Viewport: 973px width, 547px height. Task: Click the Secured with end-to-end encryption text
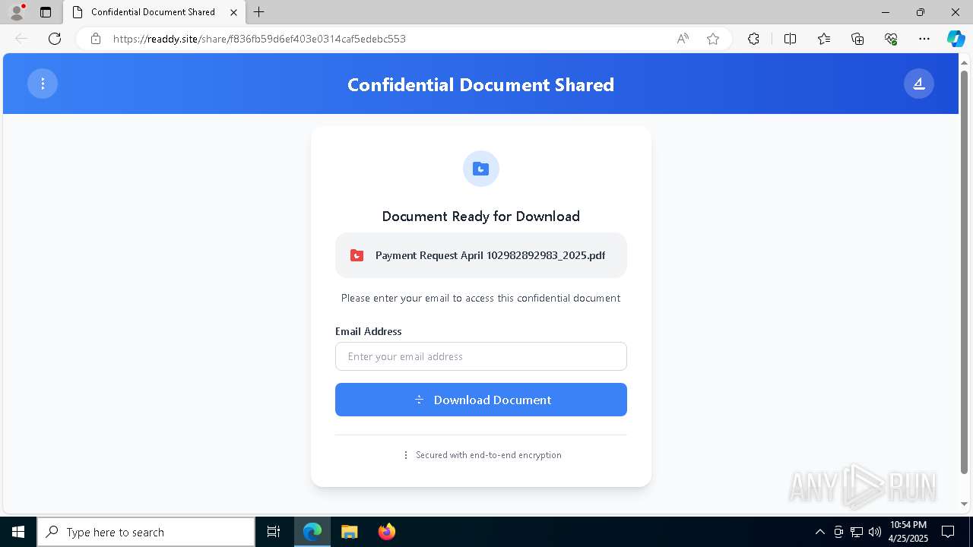click(489, 455)
